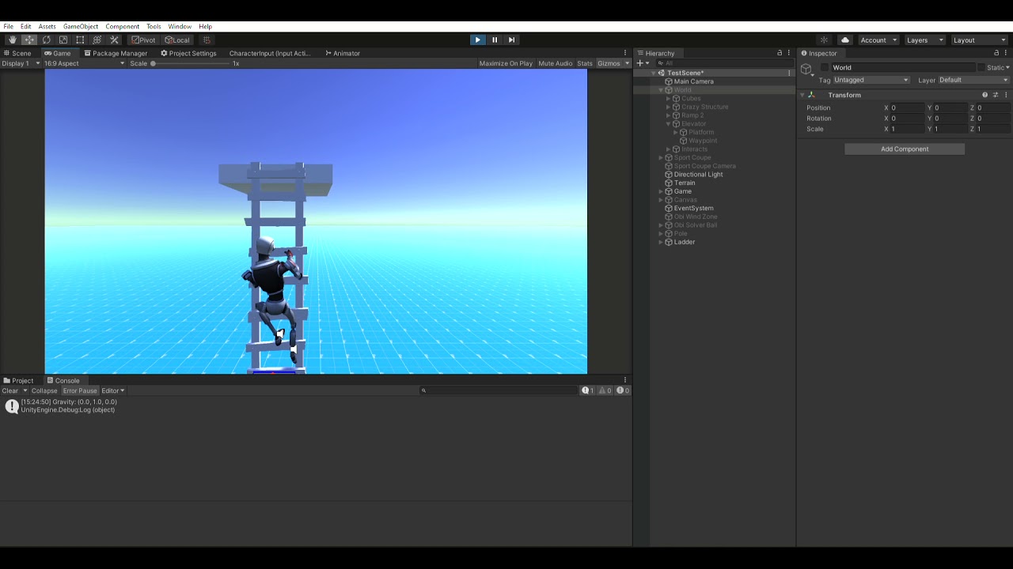
Task: Toggle Maximize On Play
Action: coord(506,63)
